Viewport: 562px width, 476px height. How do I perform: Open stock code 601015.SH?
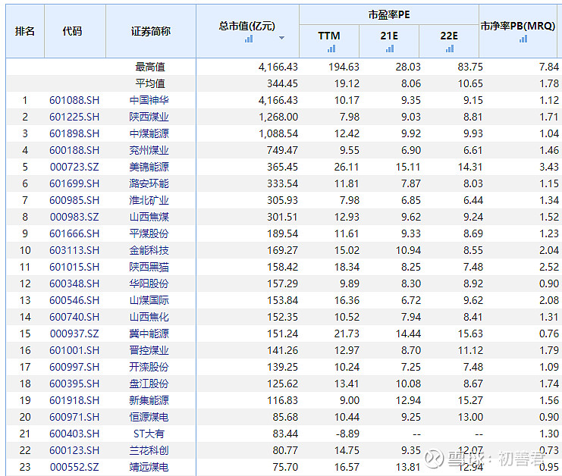(74, 268)
